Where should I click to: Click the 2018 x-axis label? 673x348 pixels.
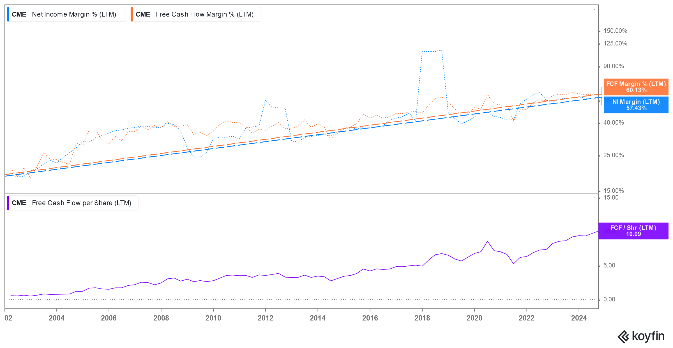422,318
